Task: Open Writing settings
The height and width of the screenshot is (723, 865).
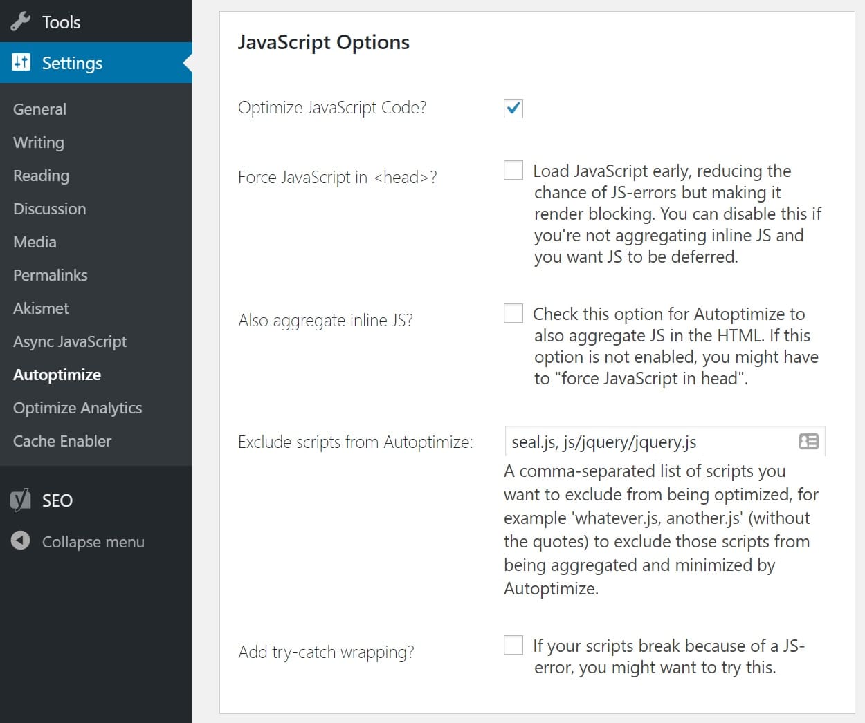Action: click(x=38, y=142)
